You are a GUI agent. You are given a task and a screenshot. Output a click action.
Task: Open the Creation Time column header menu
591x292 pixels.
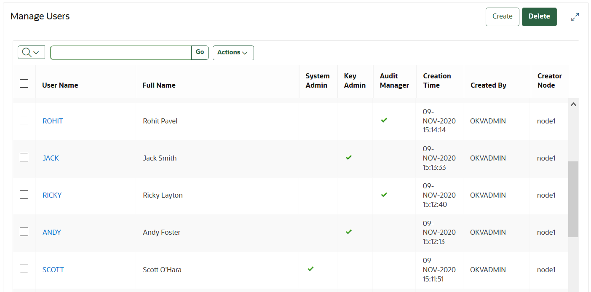(x=437, y=80)
